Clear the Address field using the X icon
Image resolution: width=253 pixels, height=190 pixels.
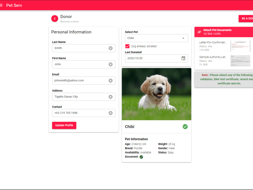click(111, 97)
